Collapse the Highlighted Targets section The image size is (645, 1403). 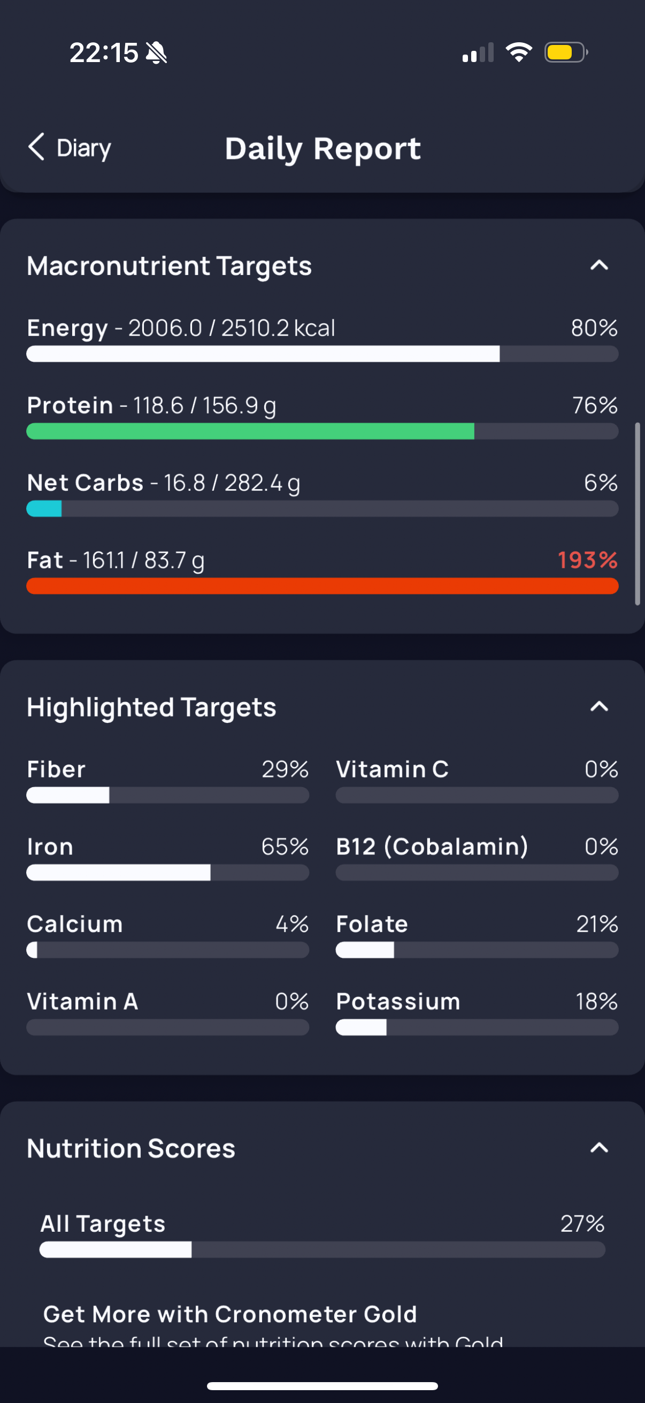tap(598, 707)
